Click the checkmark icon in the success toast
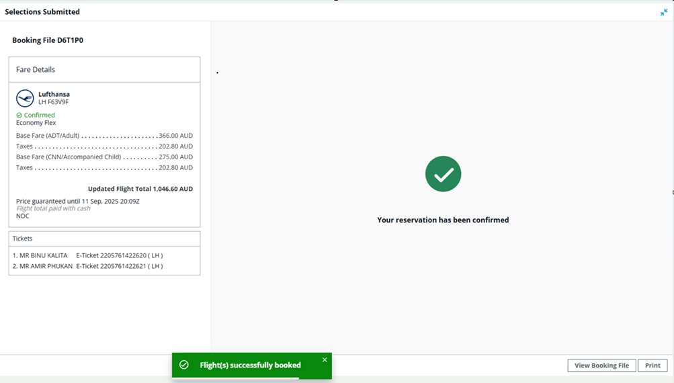The height and width of the screenshot is (383, 674). (x=184, y=365)
